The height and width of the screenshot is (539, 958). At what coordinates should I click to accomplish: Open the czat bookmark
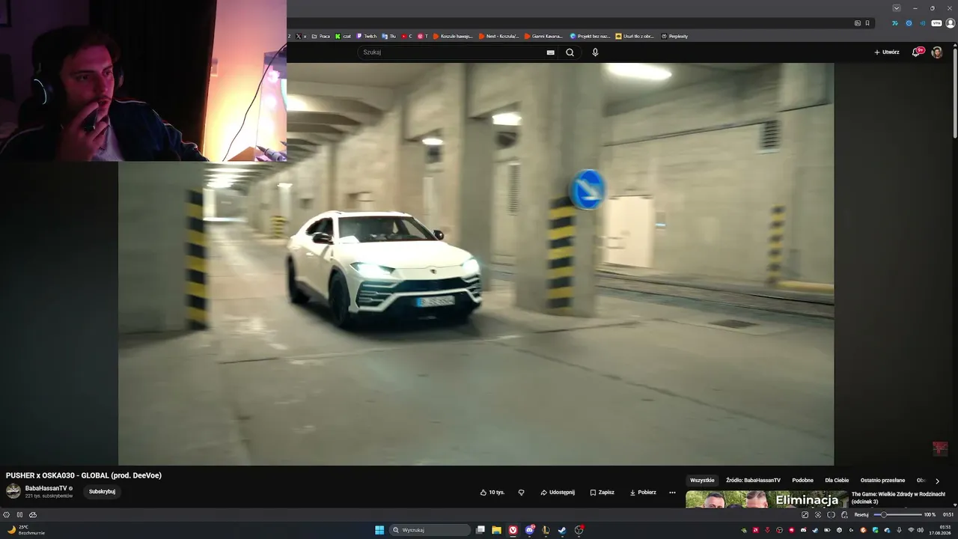(x=344, y=36)
